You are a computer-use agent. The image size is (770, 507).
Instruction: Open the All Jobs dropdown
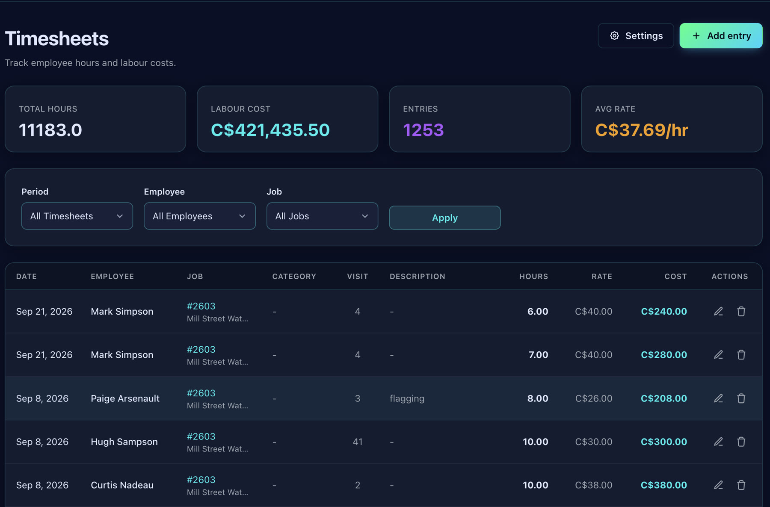322,216
